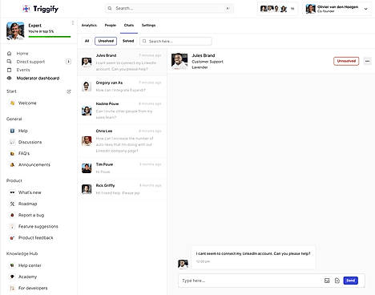Filter chats by Unsolved

[106, 41]
